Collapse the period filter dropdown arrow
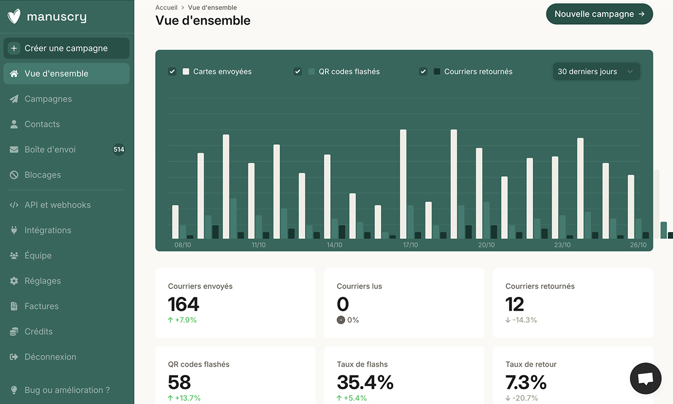Screen dimensions: 673x404 click(x=630, y=72)
